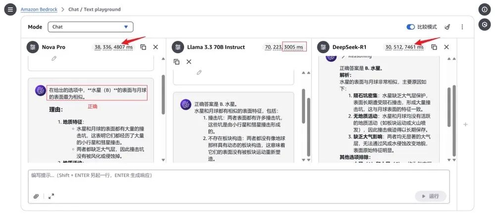The height and width of the screenshot is (224, 495).
Task: Click 其他选项排除: heading in DeepSeek-R1 response
Action: click(x=355, y=157)
